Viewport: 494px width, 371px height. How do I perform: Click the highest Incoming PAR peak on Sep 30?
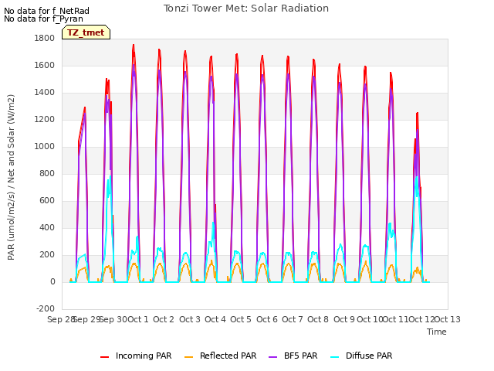coord(134,45)
